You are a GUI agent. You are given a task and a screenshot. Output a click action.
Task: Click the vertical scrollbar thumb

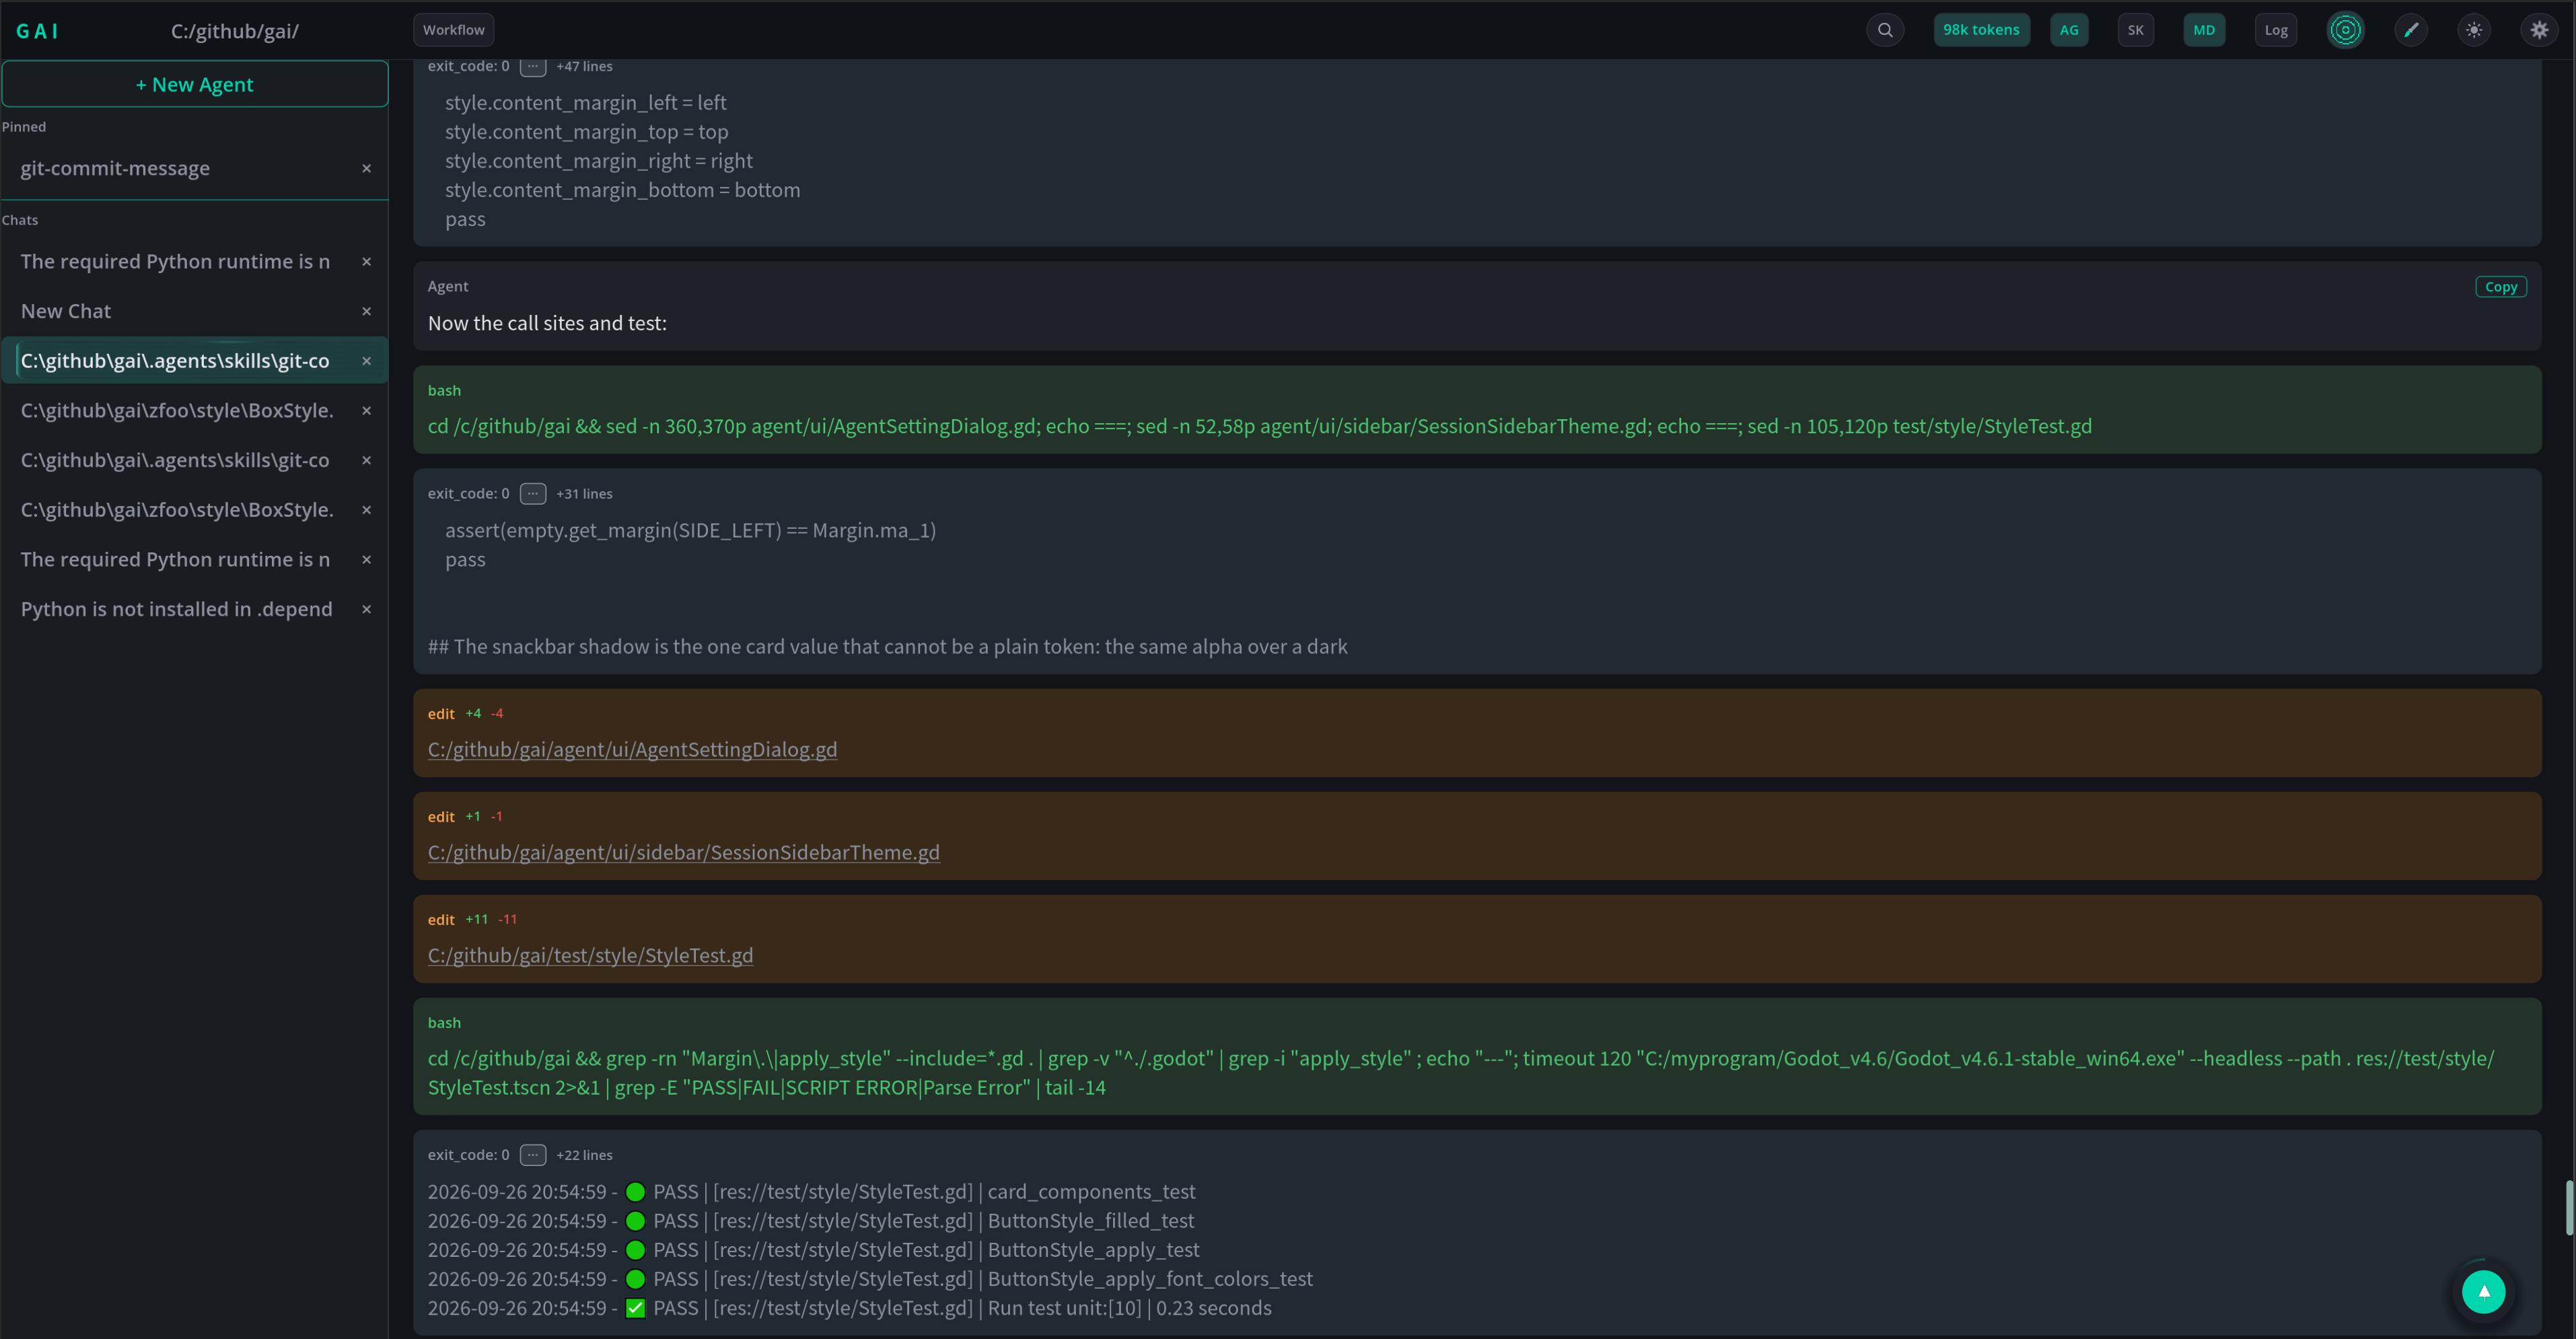pos(2569,1208)
